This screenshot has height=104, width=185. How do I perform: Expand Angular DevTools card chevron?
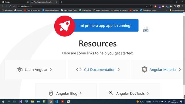pos(148,93)
